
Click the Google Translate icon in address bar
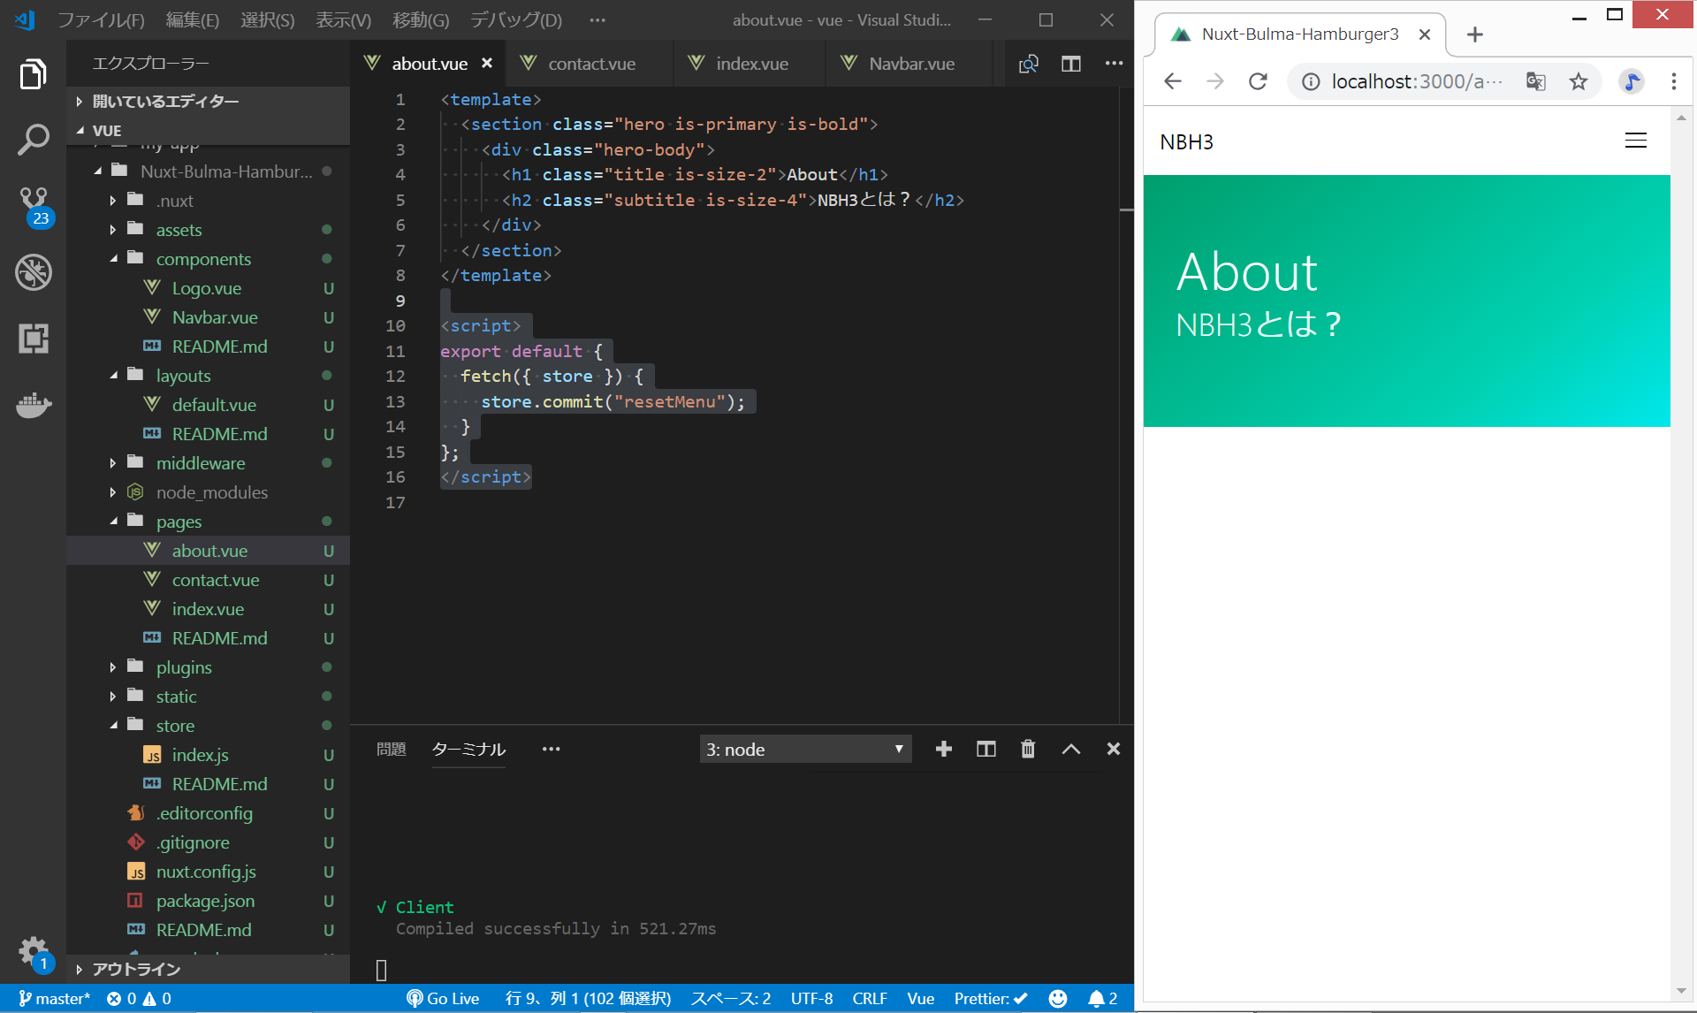point(1535,82)
